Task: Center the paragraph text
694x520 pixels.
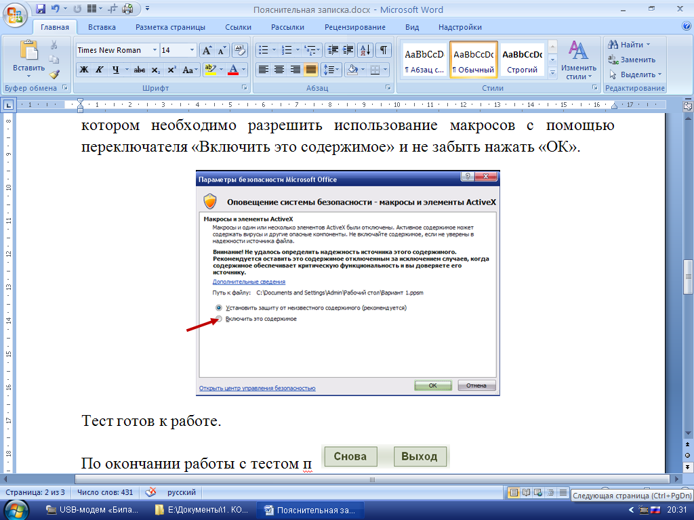Action: pos(279,70)
